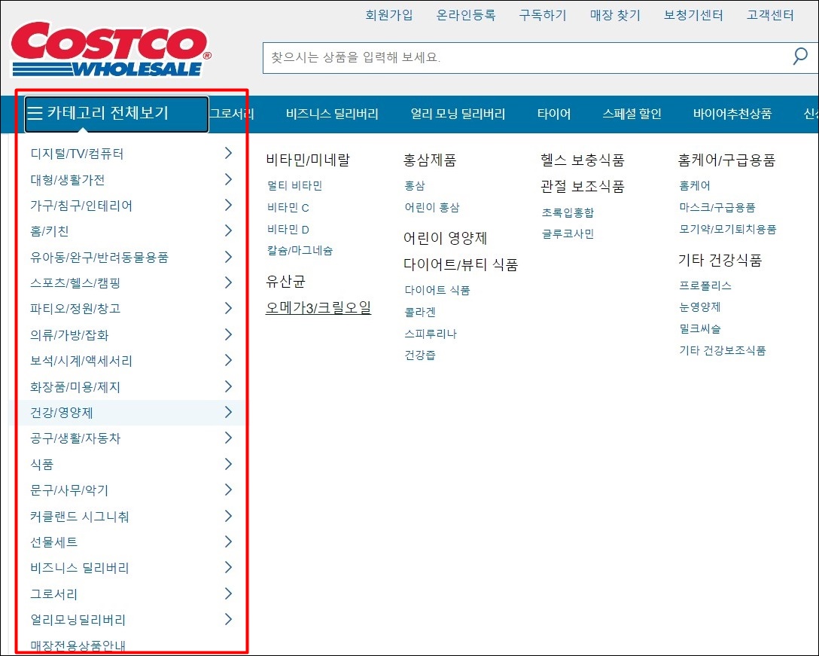Click the 회원가입 link
Viewport: 819px width, 656px height.
(x=389, y=14)
